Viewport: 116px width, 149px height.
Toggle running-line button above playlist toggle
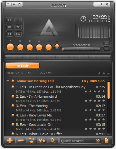click(x=107, y=43)
